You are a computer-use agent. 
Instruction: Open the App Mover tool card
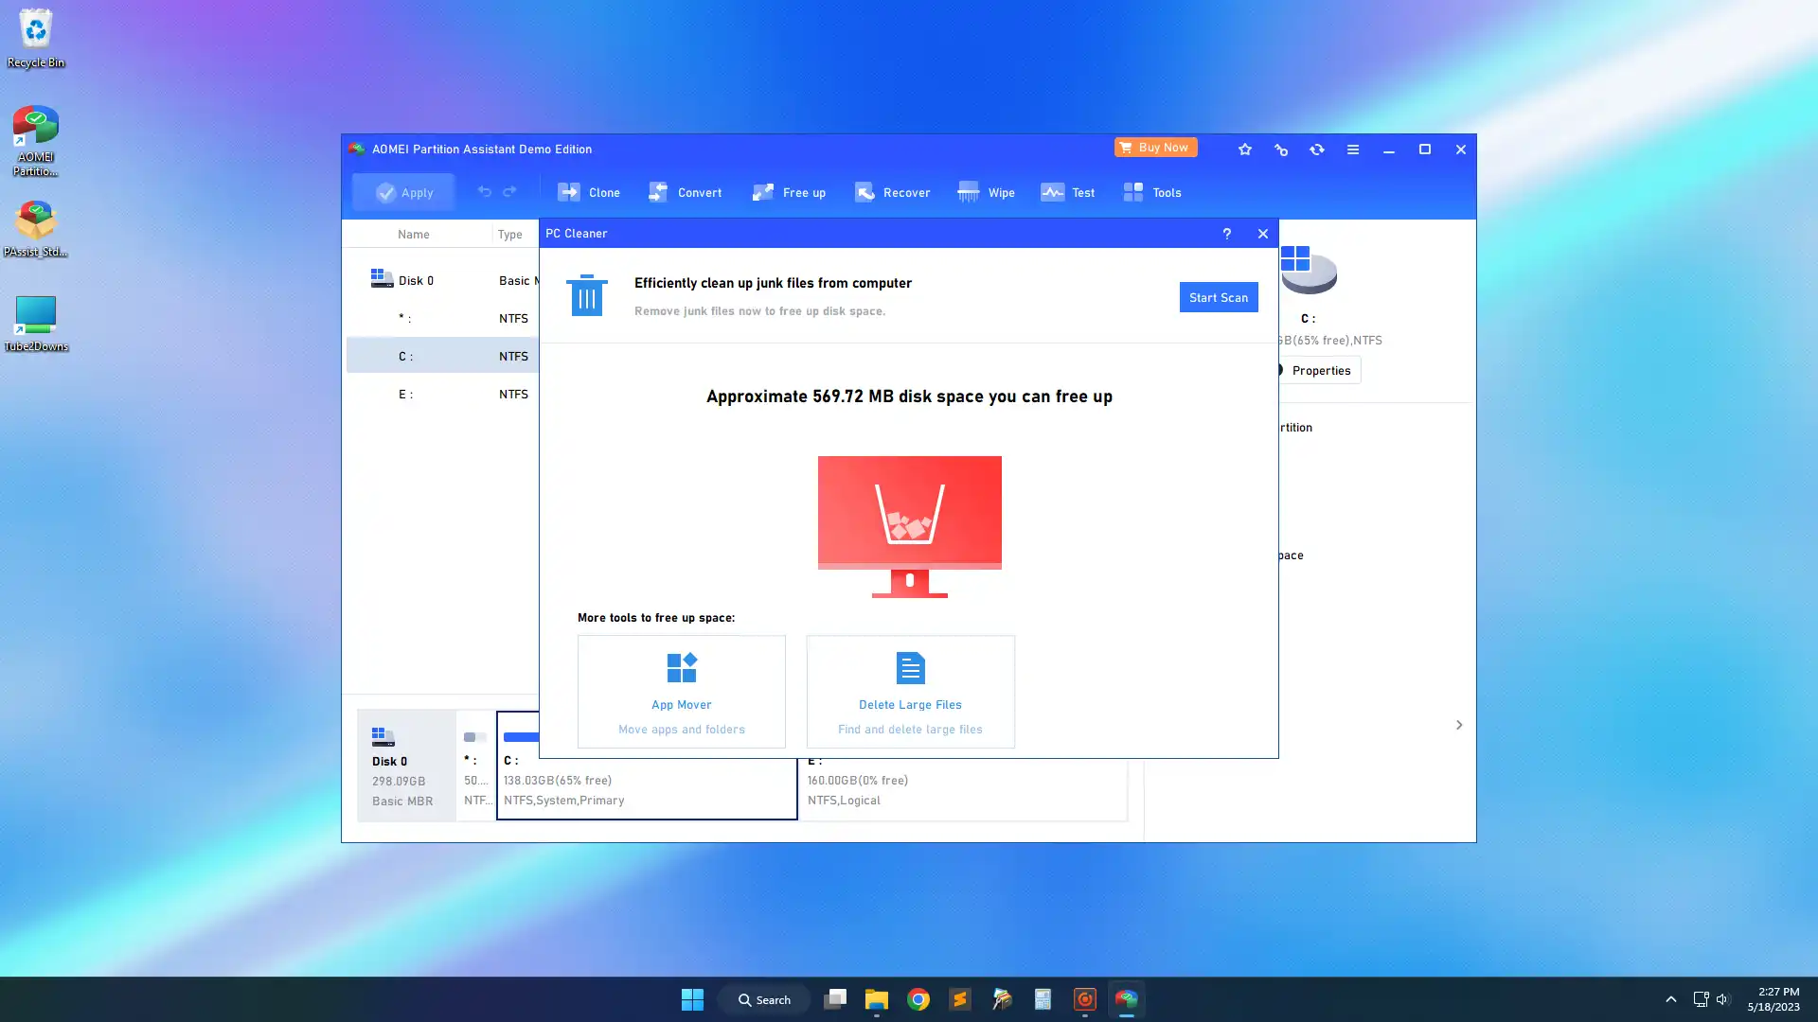click(681, 692)
